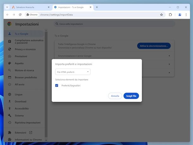Click the search magnifier icon in settings
Image resolution: width=193 pixels, height=145 pixels.
57,24
